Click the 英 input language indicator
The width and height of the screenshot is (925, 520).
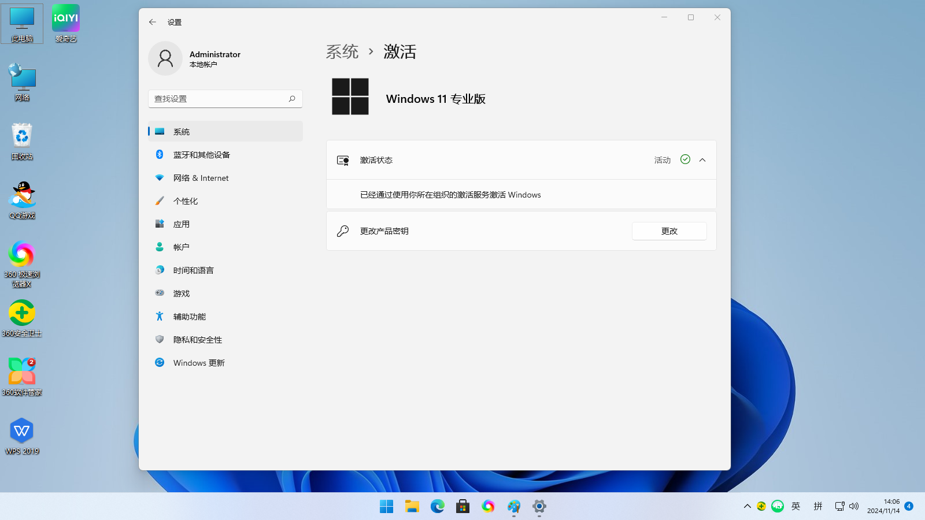(796, 506)
